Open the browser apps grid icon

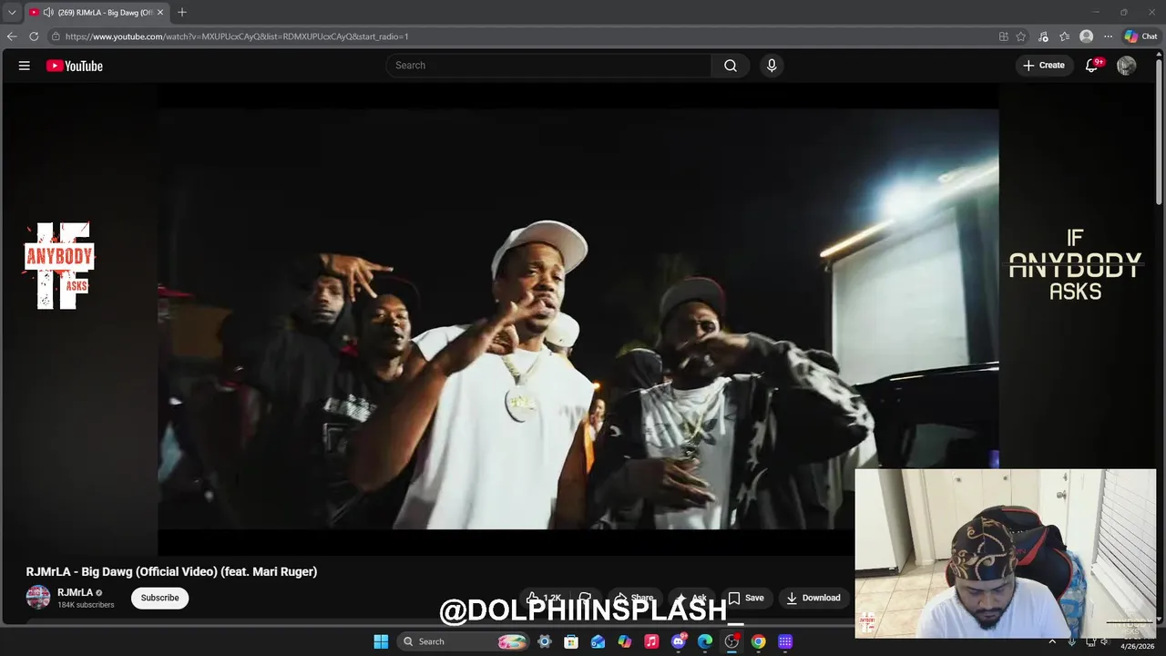[1004, 36]
